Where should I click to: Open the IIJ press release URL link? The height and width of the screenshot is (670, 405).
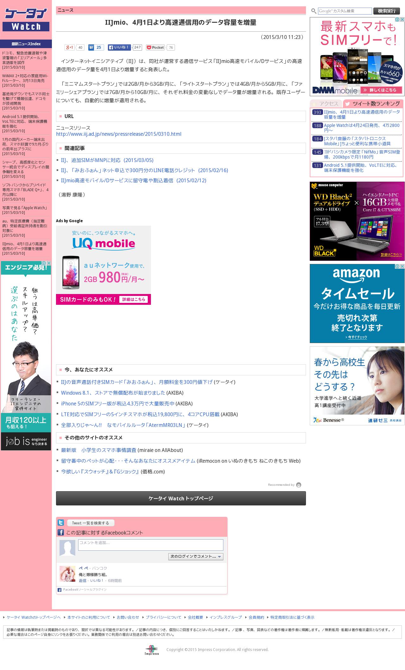click(119, 134)
